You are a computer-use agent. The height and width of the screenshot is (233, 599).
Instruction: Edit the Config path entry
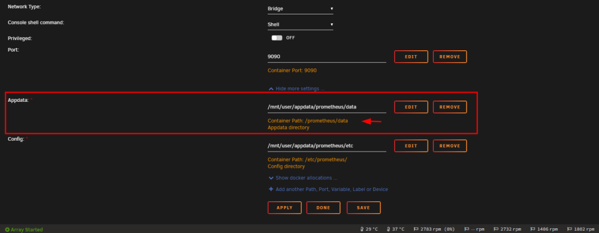point(411,146)
